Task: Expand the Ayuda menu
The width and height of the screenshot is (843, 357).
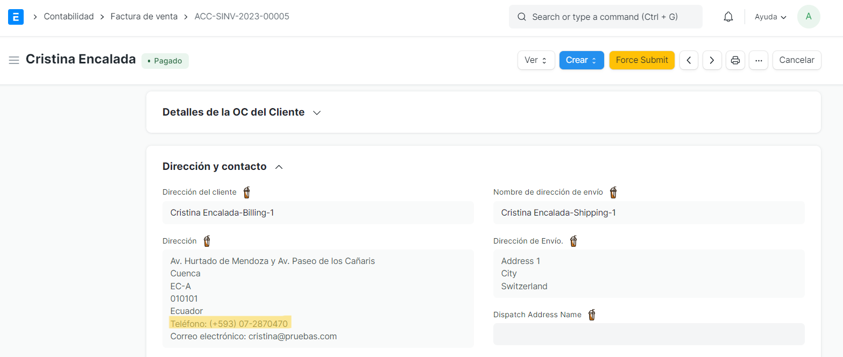Action: click(769, 16)
